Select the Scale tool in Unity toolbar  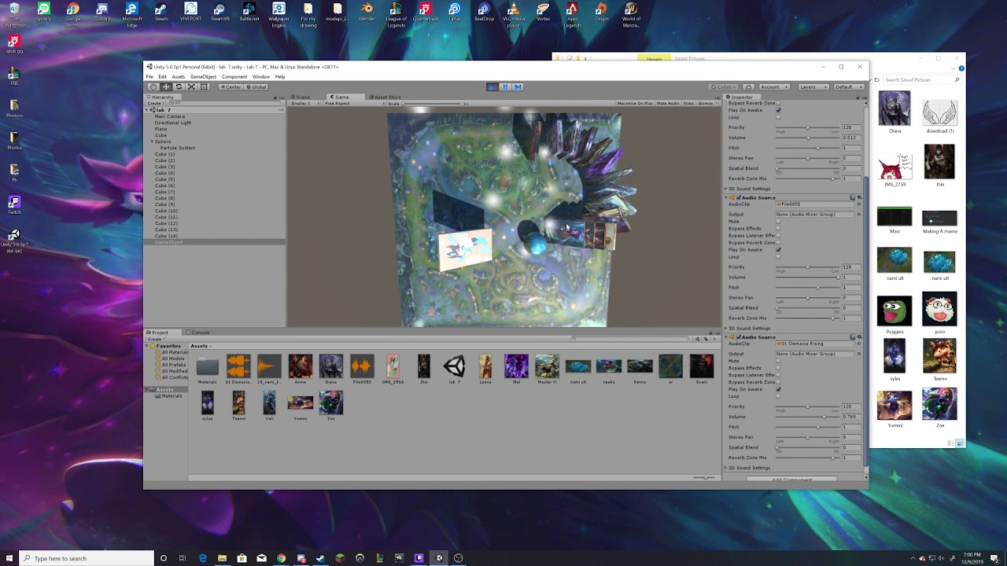[191, 86]
